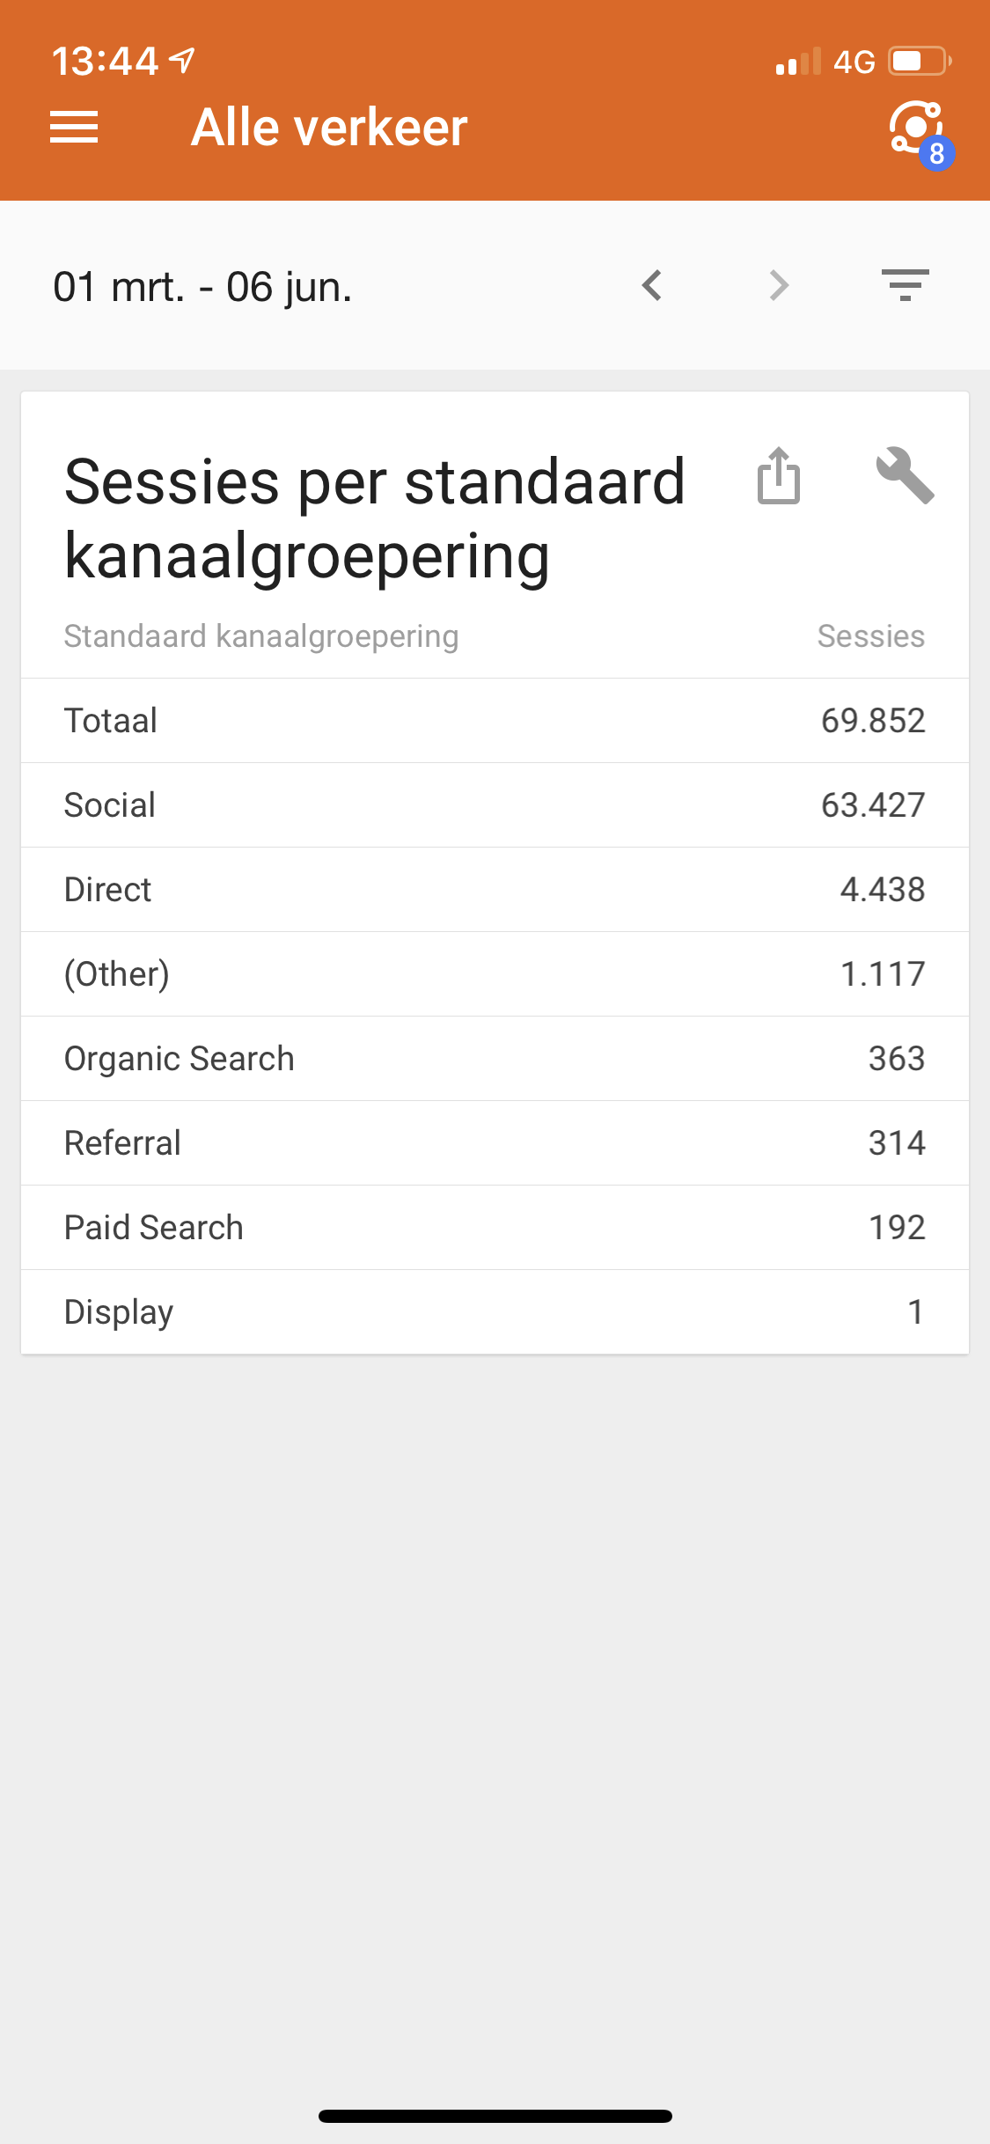
Task: Open the filter options icon
Action: [906, 285]
